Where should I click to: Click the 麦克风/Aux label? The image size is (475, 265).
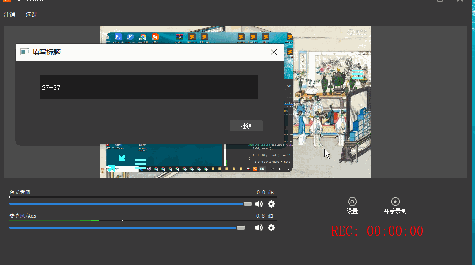coord(23,216)
